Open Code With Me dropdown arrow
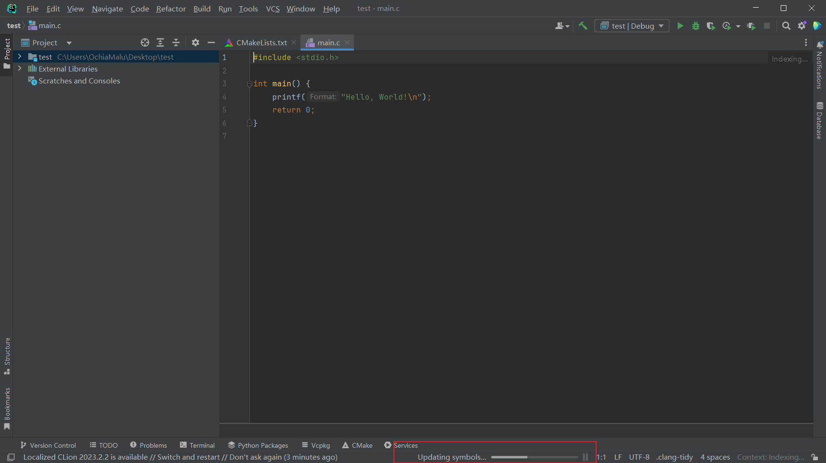 click(568, 26)
